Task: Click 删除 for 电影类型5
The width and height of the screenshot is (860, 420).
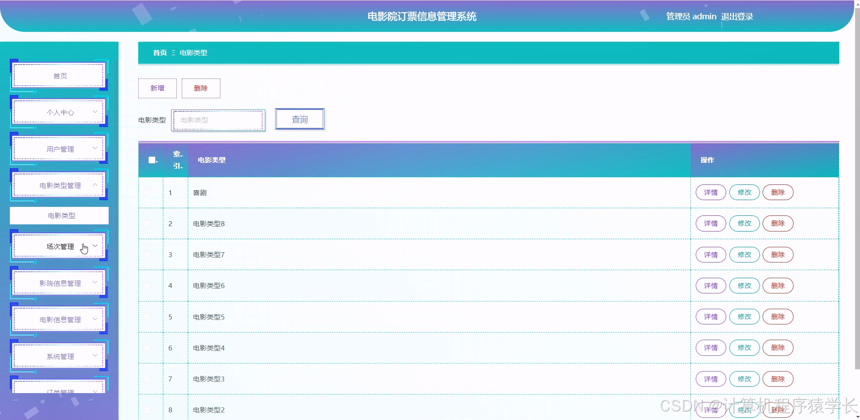Action: coord(778,317)
